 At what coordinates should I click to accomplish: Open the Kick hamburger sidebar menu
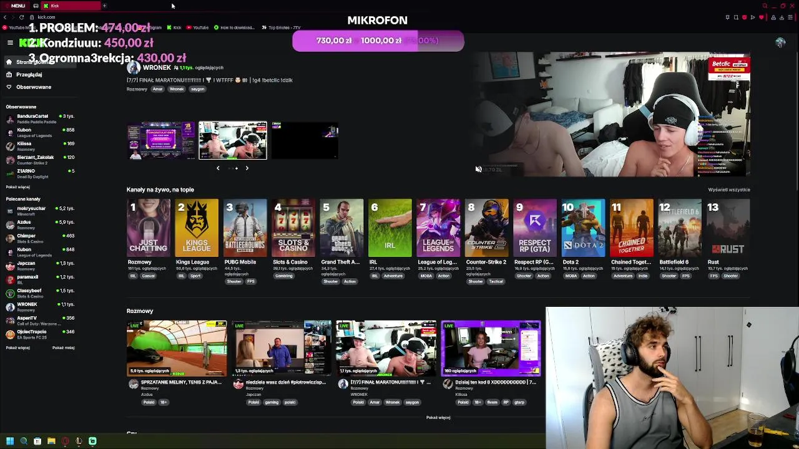pos(10,42)
